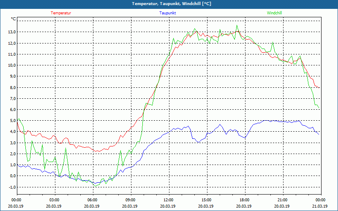Click the 20.03.19 date under 12:00
Image resolution: width=338 pixels, height=211 pixels.
[168, 206]
